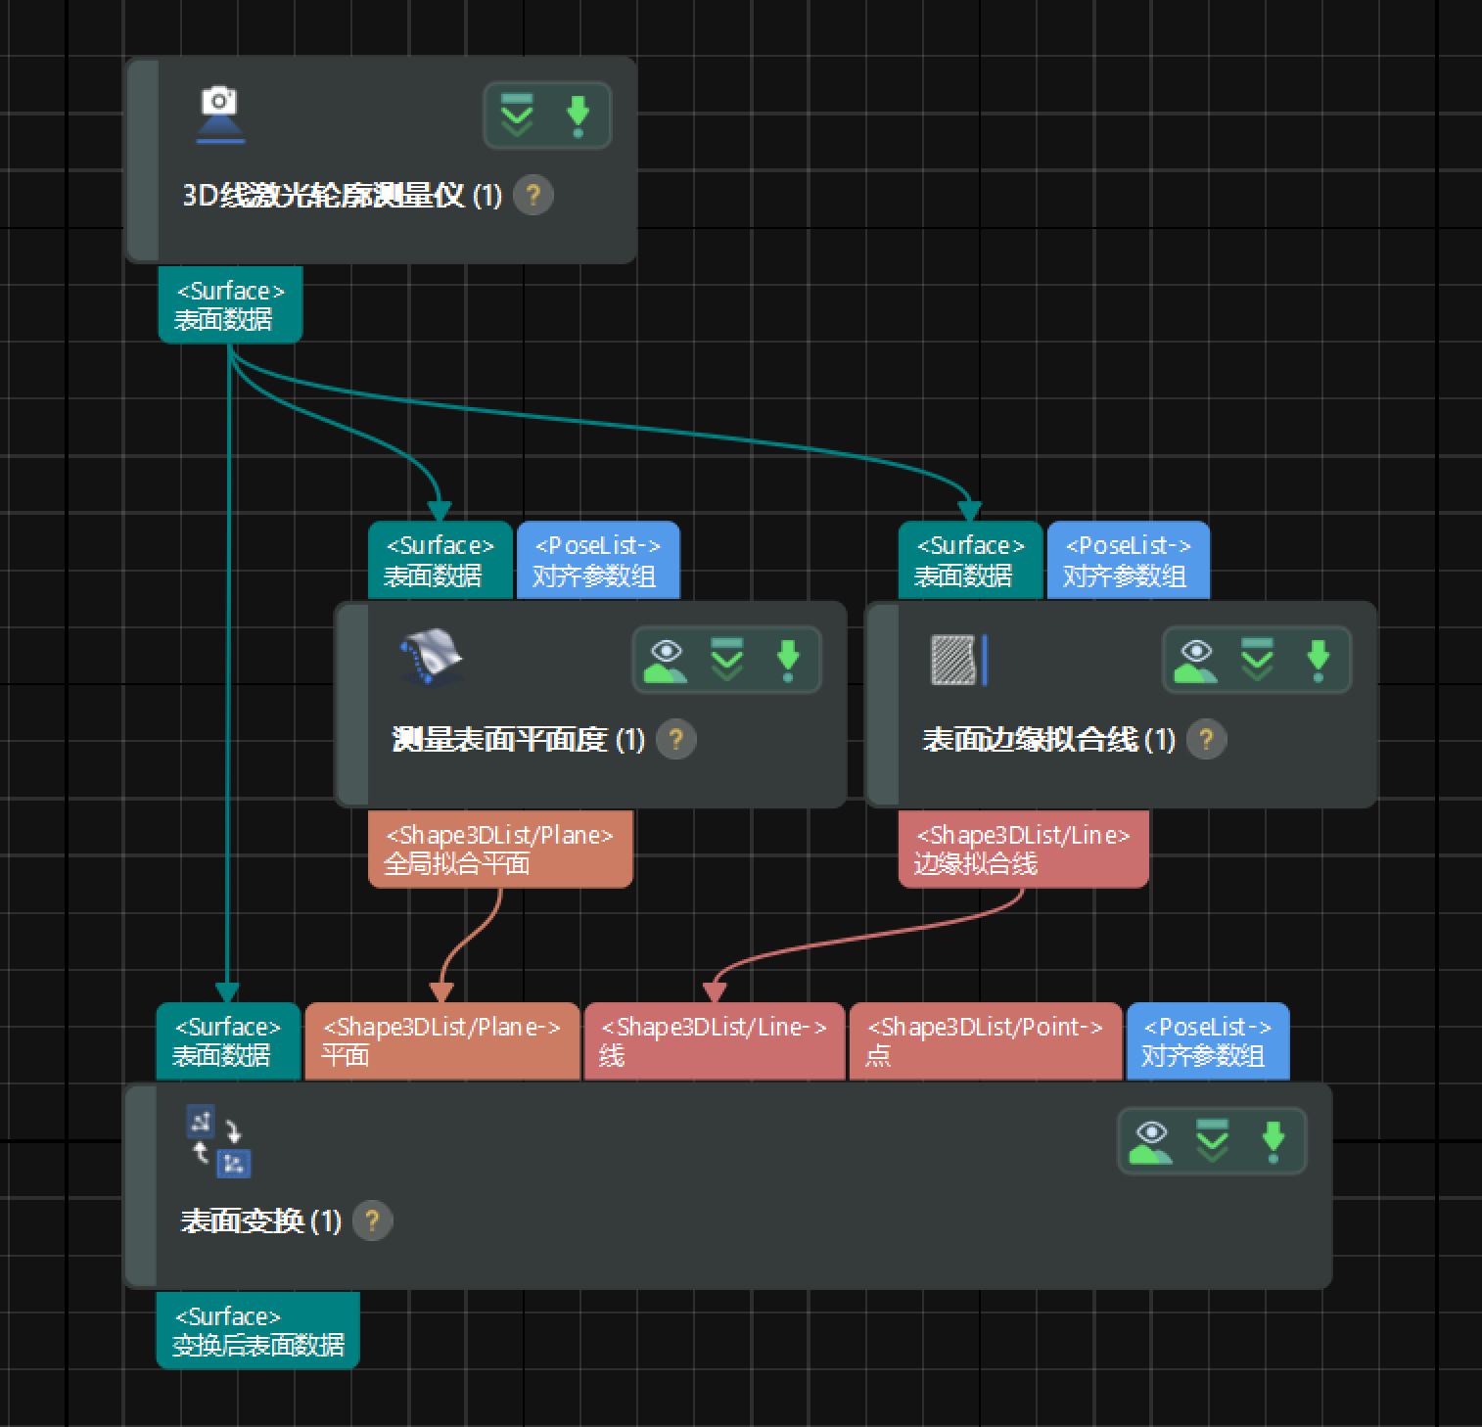The image size is (1482, 1427).
Task: Toggle the eye visualization in 表面边缘拟合线 node
Action: (x=1196, y=660)
